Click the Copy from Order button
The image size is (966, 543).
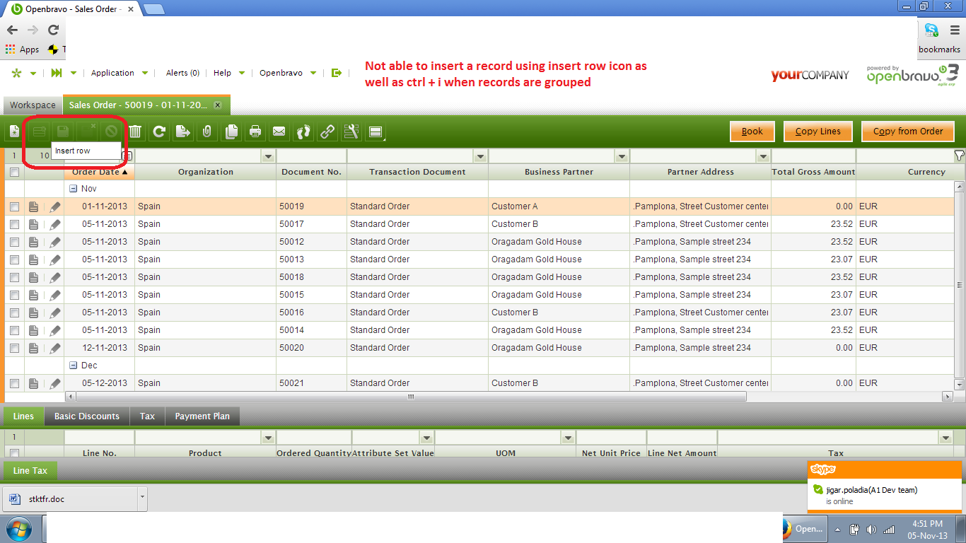[907, 132]
